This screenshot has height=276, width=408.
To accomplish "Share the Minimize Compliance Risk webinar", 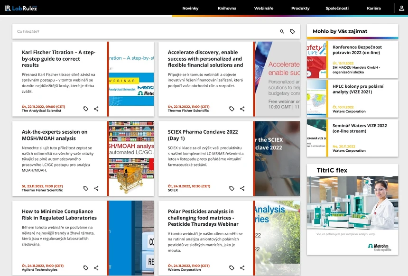I will [x=96, y=267].
